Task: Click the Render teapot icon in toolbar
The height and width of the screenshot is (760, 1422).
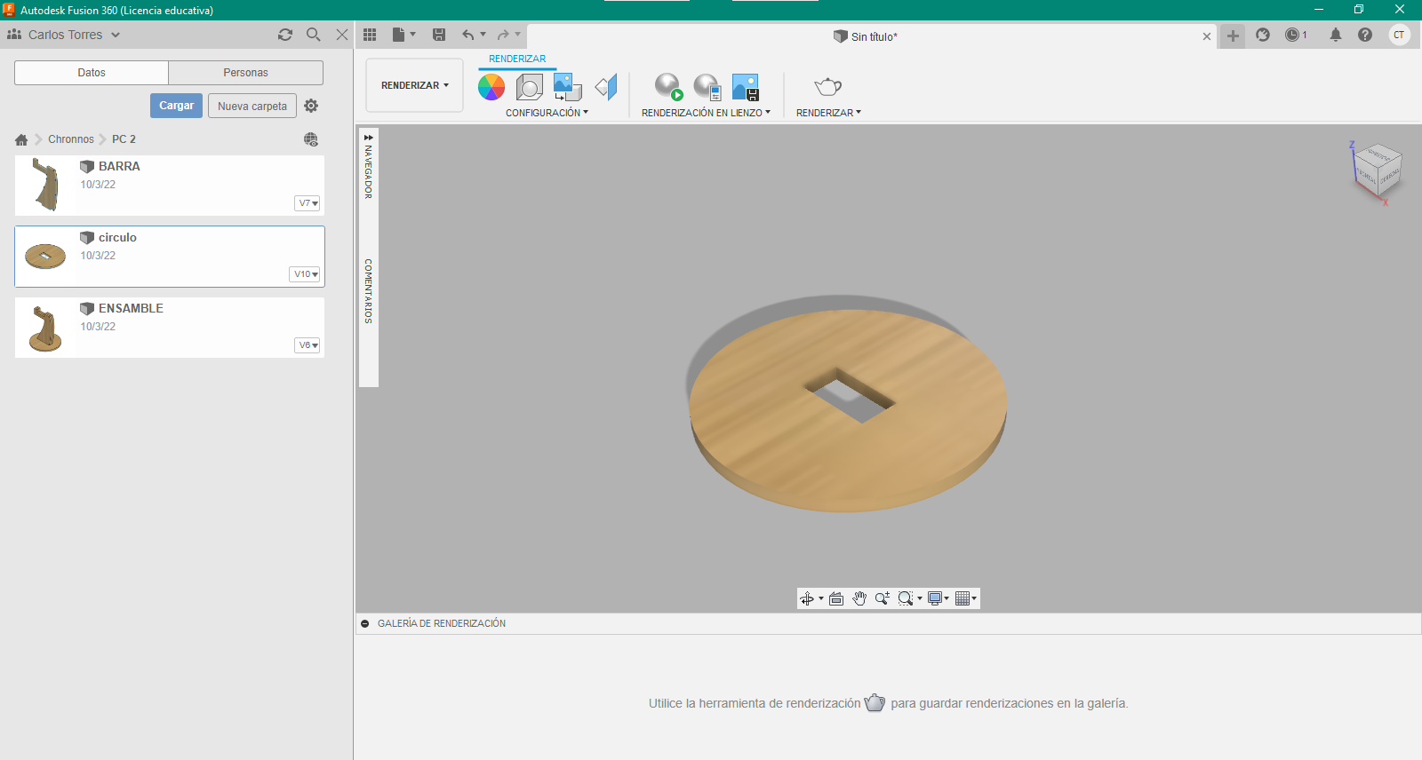Action: 827,86
